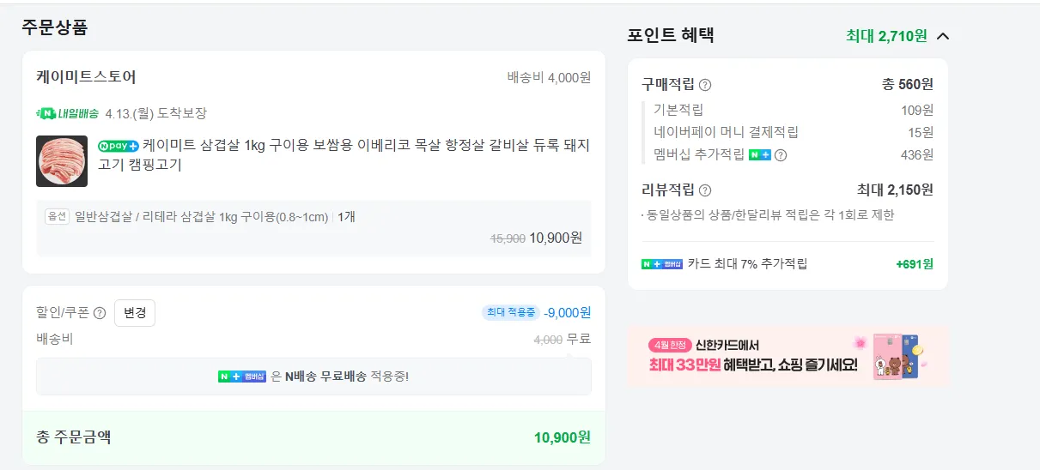Click the 최대 적용중 discount badge
The height and width of the screenshot is (470, 1040).
(x=509, y=313)
